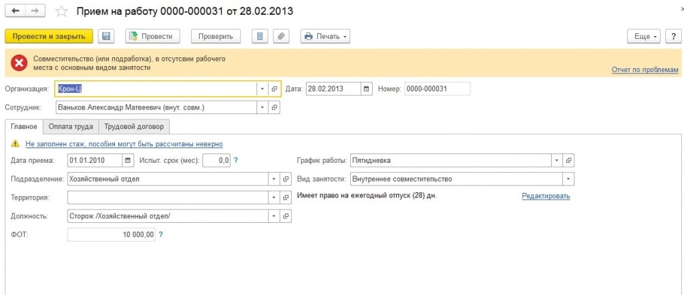Open График работы record with open icon

[568, 160]
